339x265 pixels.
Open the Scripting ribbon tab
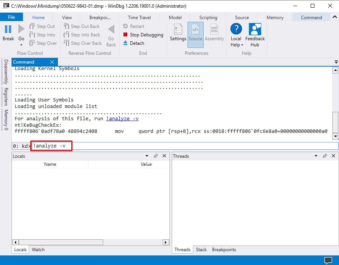click(x=208, y=18)
